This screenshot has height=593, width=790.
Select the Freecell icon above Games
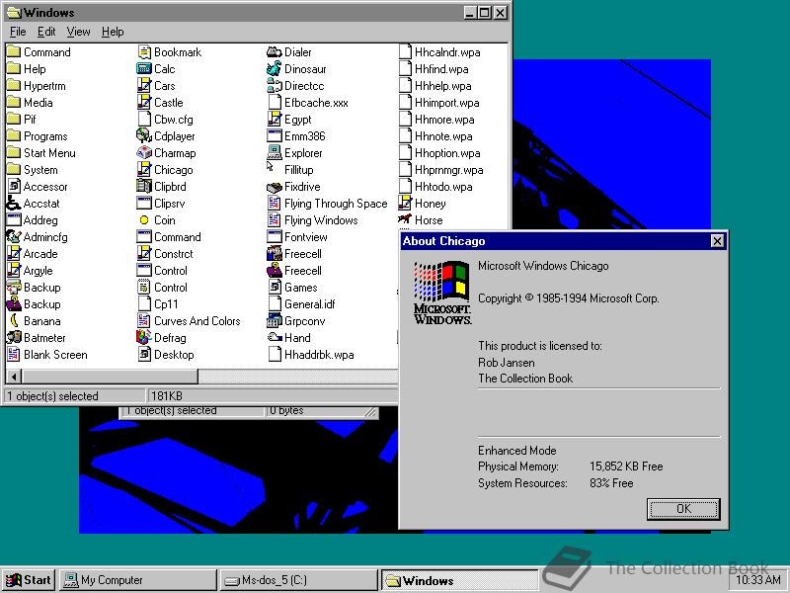pyautogui.click(x=275, y=271)
